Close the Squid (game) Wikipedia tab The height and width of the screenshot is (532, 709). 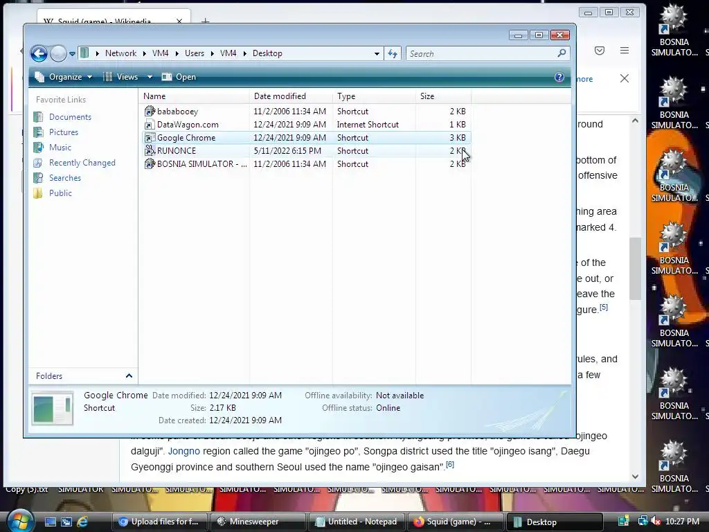(179, 21)
